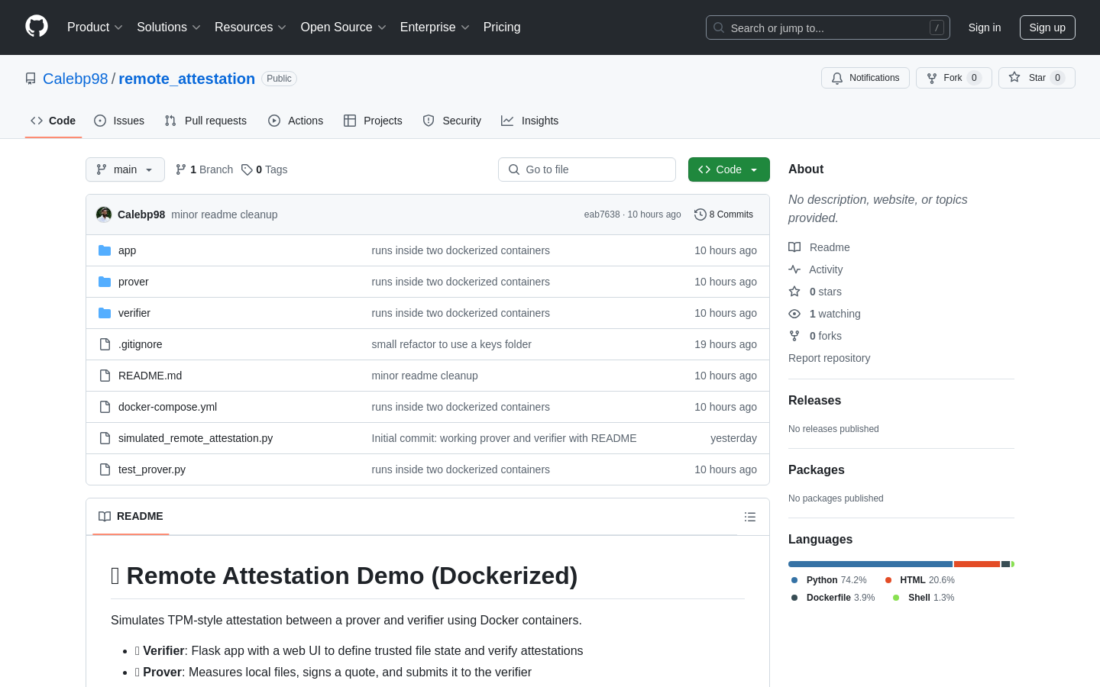
Task: Click the Releases heading
Action: 814,400
